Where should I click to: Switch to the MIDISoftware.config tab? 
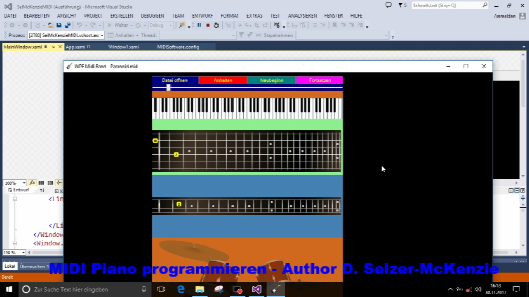click(x=178, y=47)
